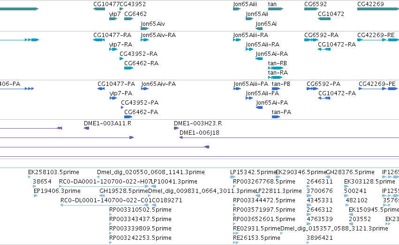Viewport: 399px width, 245px height.
Task: Open transcript Jon65Ai-RA
Action: tap(271, 54)
